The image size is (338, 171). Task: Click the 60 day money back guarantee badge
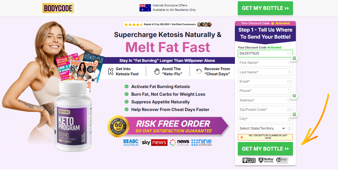118,126
